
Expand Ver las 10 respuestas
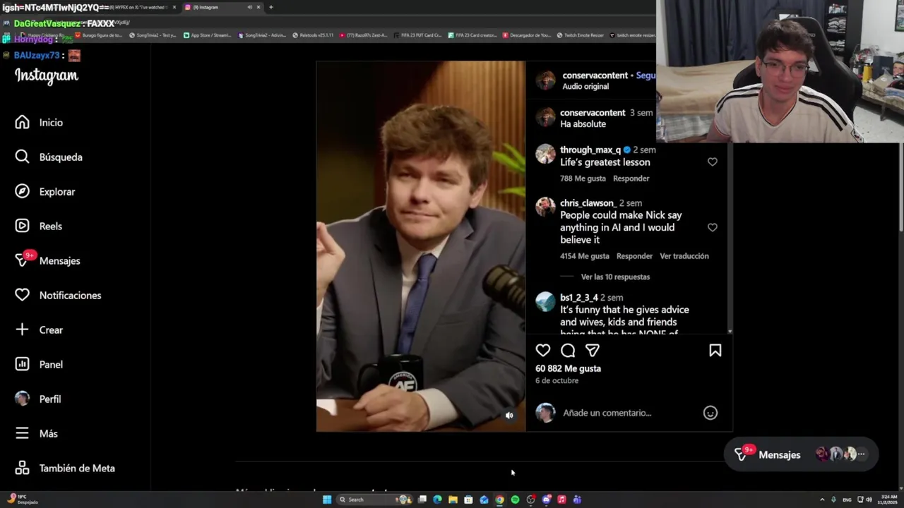coord(615,277)
